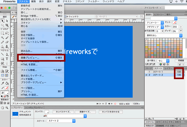187x127 pixels.
Task: Open アダプティブ palette dropdown
Action: point(155,27)
